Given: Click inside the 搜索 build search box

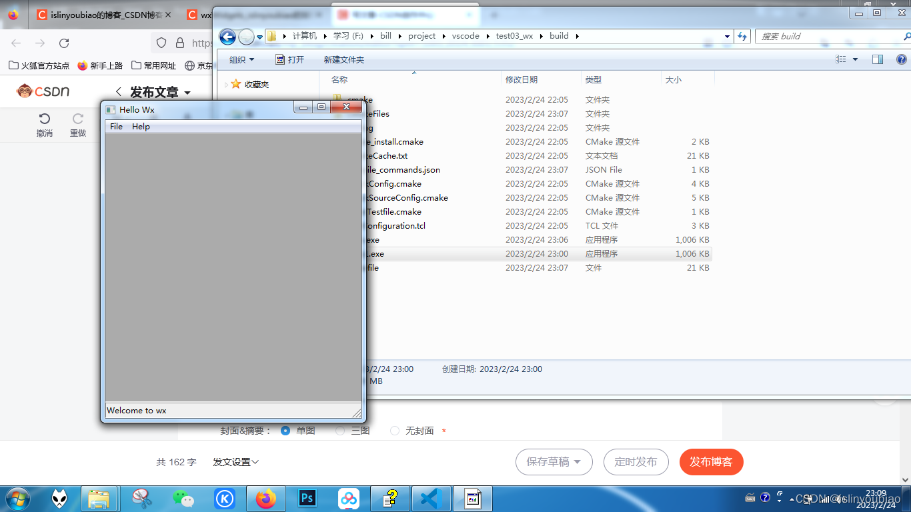Looking at the screenshot, I should [x=827, y=36].
